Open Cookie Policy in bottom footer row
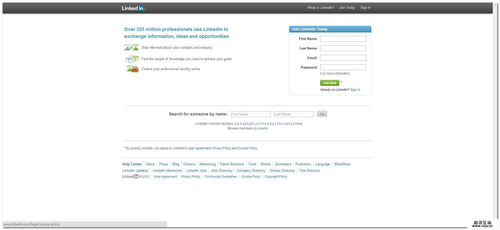This screenshot has width=500, height=230. click(x=251, y=177)
